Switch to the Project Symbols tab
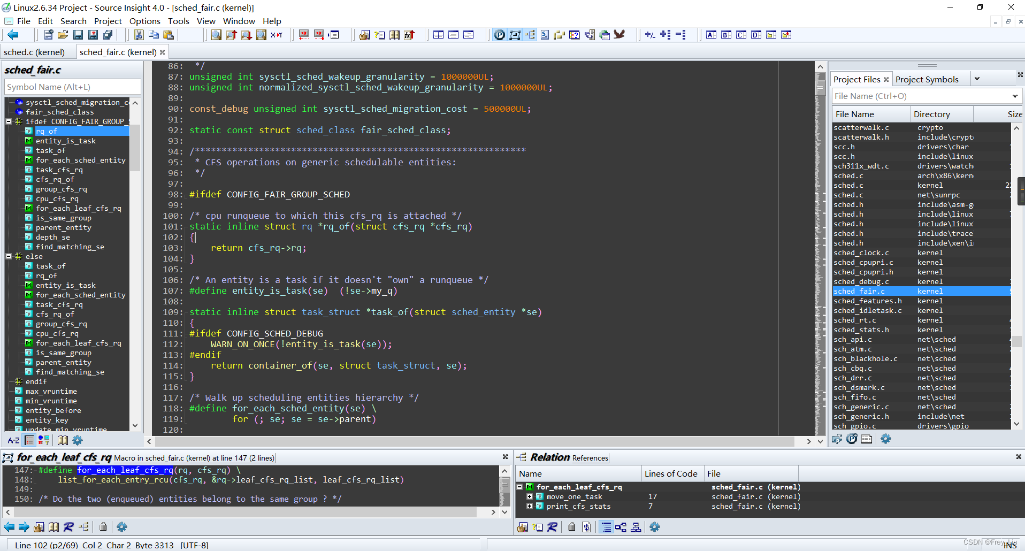The height and width of the screenshot is (551, 1025). 927,79
